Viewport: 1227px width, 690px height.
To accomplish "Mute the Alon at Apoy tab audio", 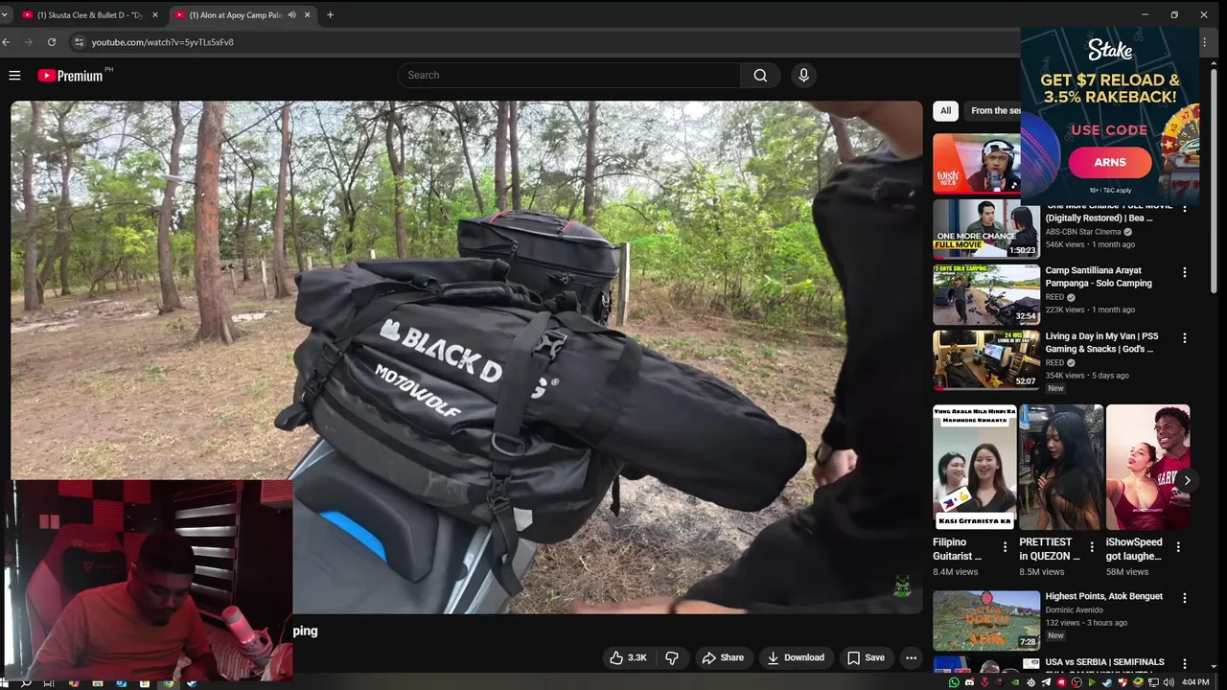I will pos(291,15).
